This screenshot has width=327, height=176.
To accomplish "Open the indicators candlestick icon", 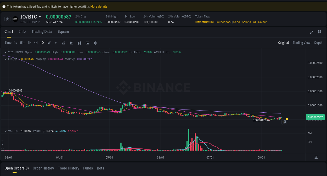I will [79, 43].
